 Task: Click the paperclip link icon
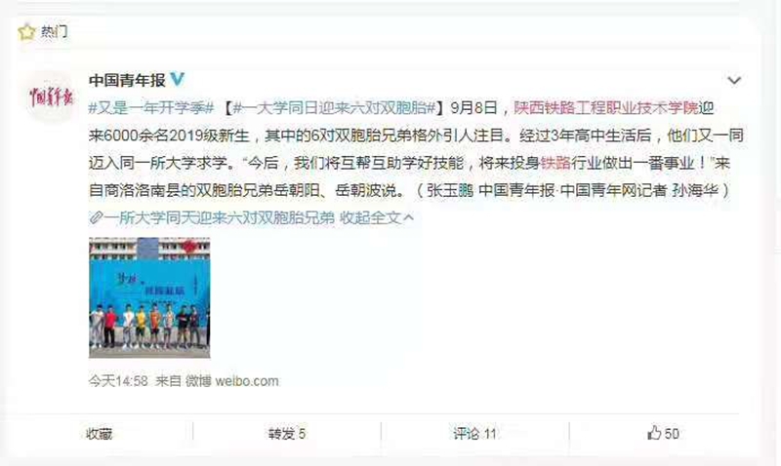tap(96, 217)
